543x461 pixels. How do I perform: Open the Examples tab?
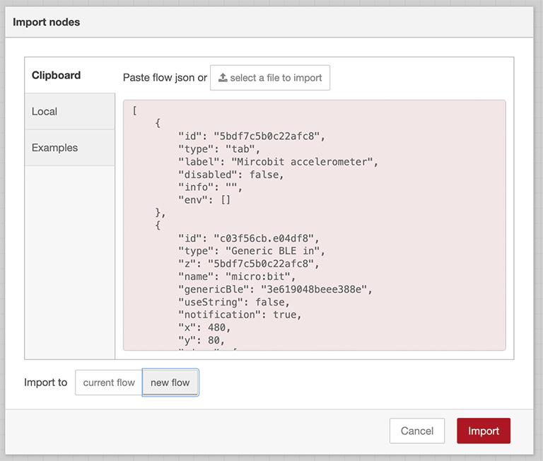point(55,148)
